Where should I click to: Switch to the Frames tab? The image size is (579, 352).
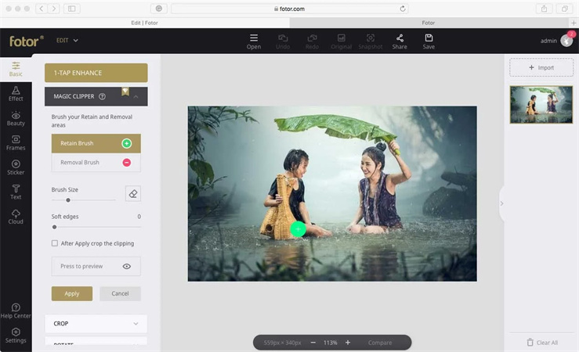[16, 142]
